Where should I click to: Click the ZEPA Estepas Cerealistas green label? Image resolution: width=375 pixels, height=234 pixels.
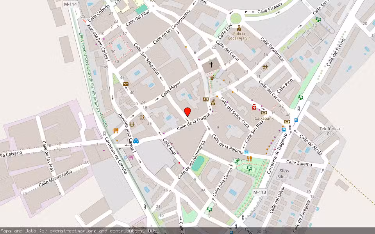94,80
